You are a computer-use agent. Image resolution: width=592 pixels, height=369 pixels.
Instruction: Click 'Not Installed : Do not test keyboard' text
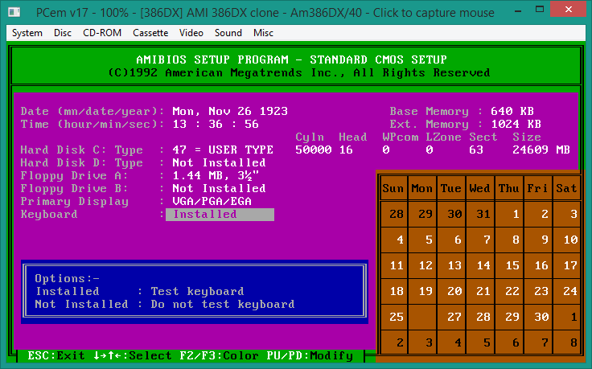coord(165,304)
